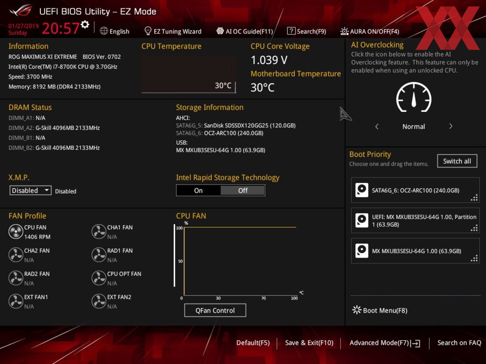Click the AI Overclocking gauge icon
Screen dimensions: 486x364
coord(414,97)
